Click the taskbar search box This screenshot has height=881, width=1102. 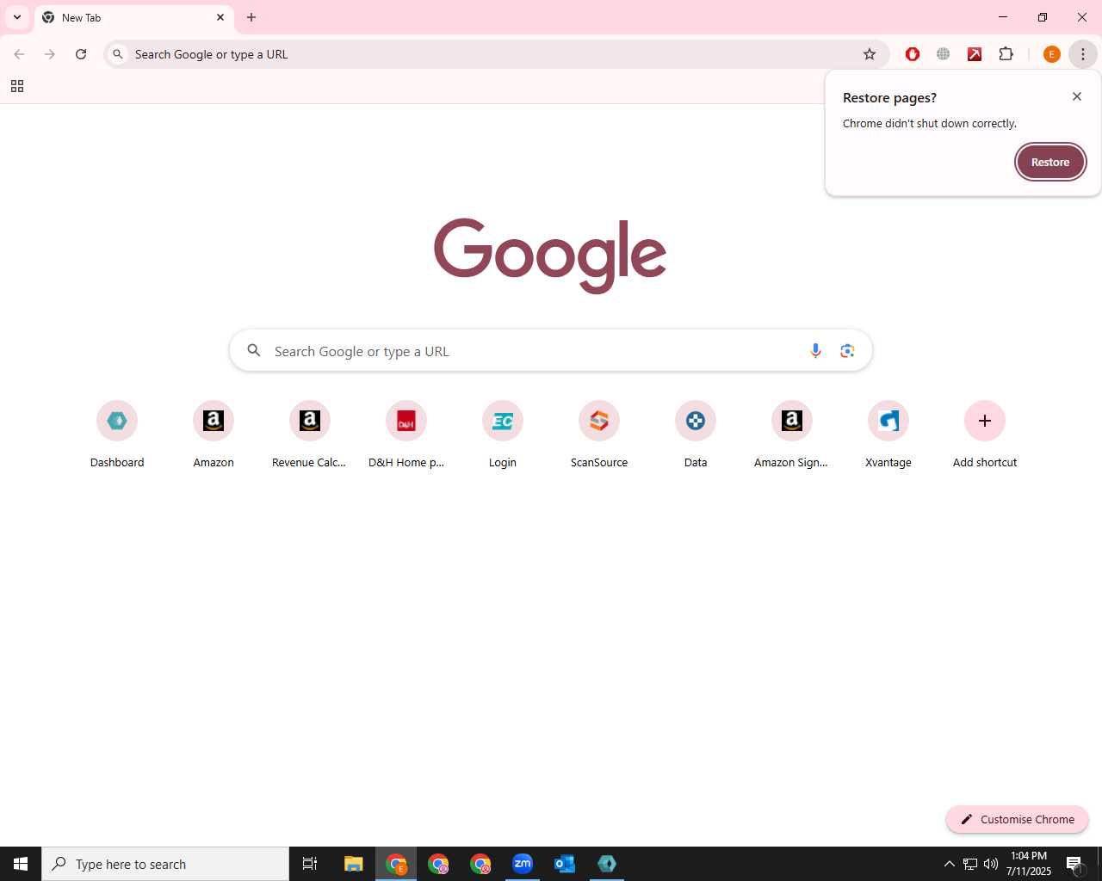point(165,864)
